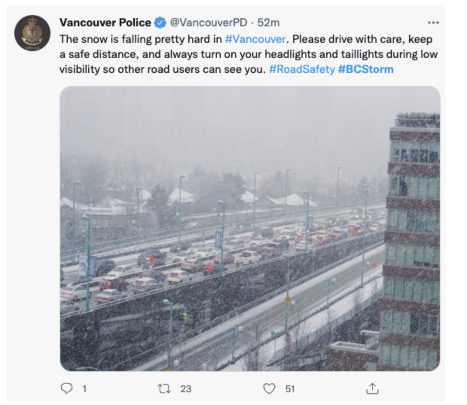Click the reply count of 1

(84, 388)
